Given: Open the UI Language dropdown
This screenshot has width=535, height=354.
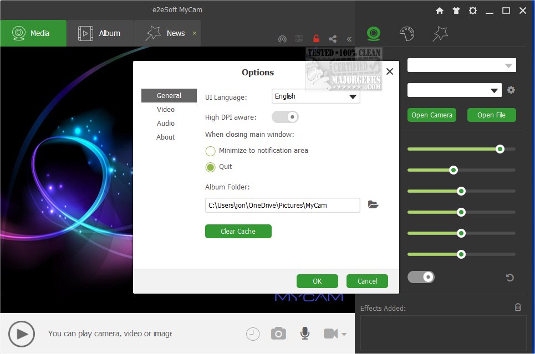Looking at the screenshot, I should pos(315,96).
